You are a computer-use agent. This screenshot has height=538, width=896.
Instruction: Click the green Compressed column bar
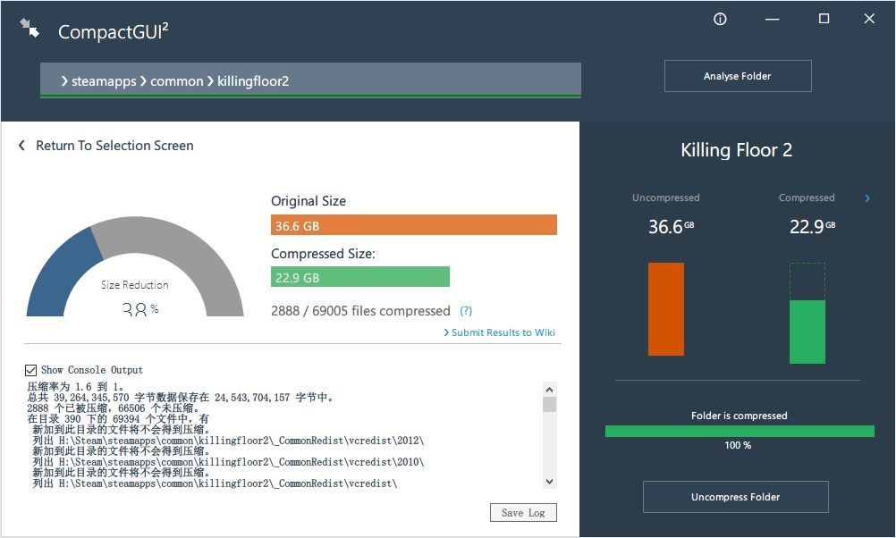[x=807, y=332]
